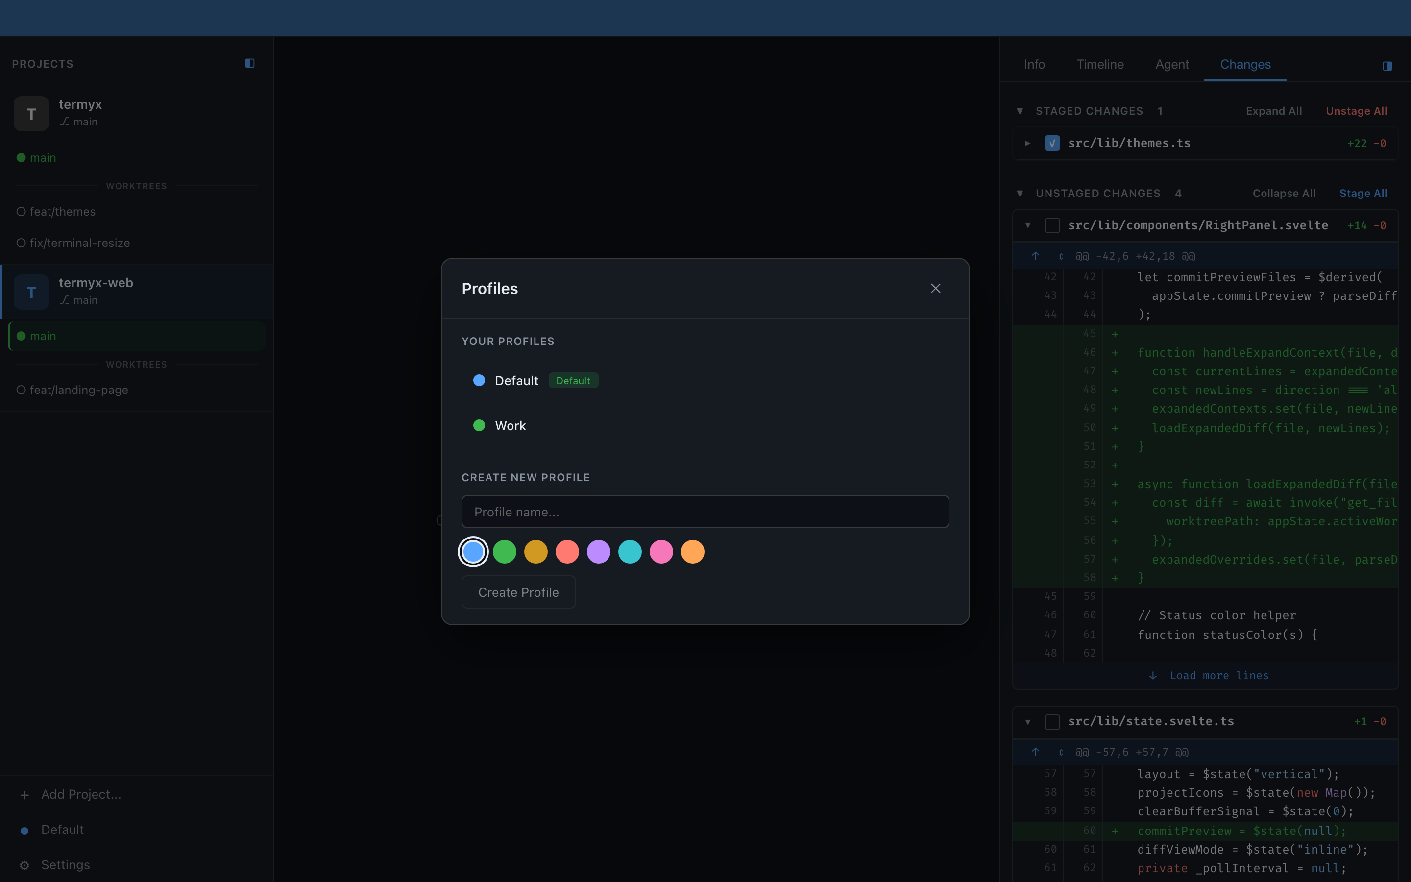The height and width of the screenshot is (882, 1411).
Task: Open the termyx project avatar
Action: point(31,113)
